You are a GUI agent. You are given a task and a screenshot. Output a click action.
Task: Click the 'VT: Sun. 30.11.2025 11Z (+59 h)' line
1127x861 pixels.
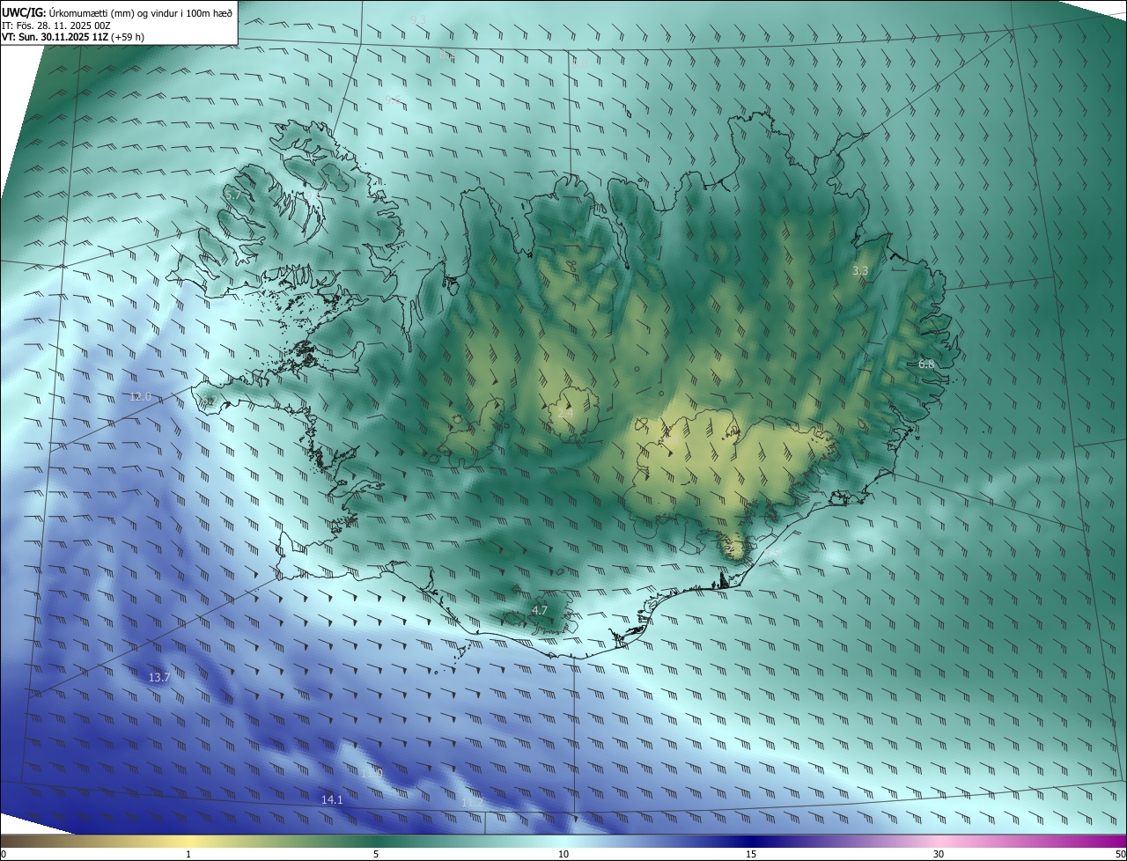[73, 37]
